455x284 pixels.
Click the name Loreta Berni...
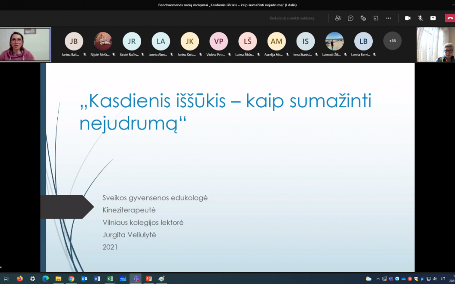pyautogui.click(x=361, y=54)
